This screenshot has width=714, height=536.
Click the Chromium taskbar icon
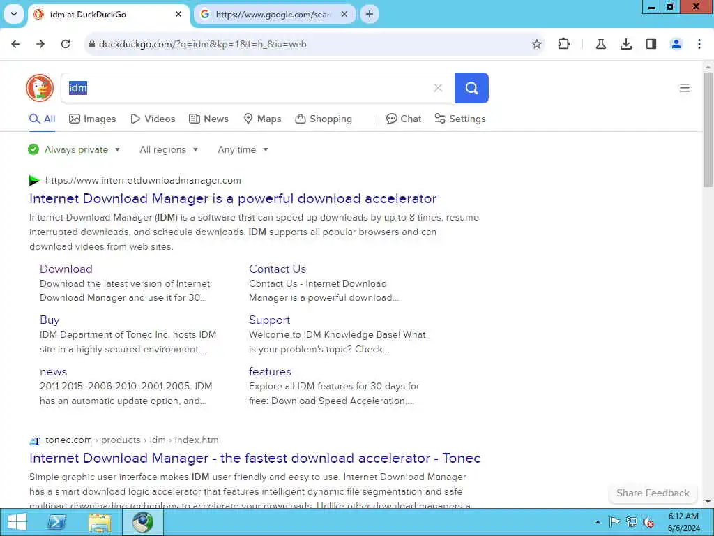[143, 522]
